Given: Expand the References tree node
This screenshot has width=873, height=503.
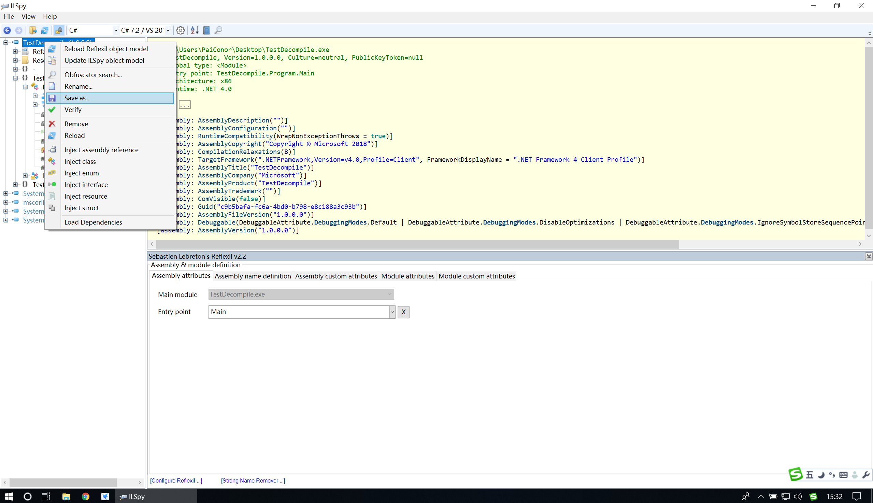Looking at the screenshot, I should point(15,52).
